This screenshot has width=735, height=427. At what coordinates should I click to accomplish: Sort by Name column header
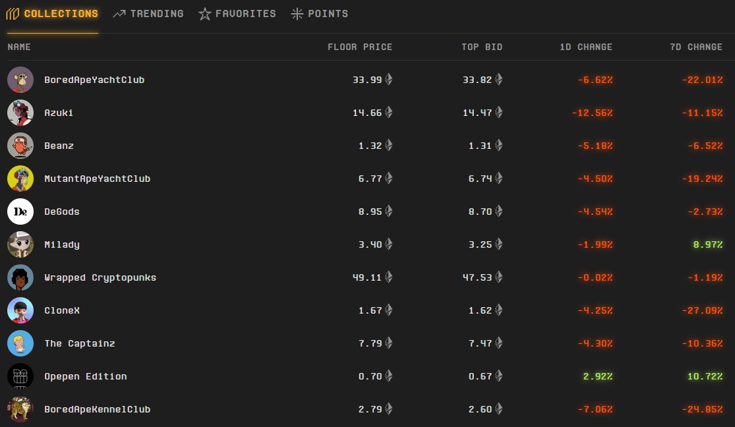pos(19,47)
